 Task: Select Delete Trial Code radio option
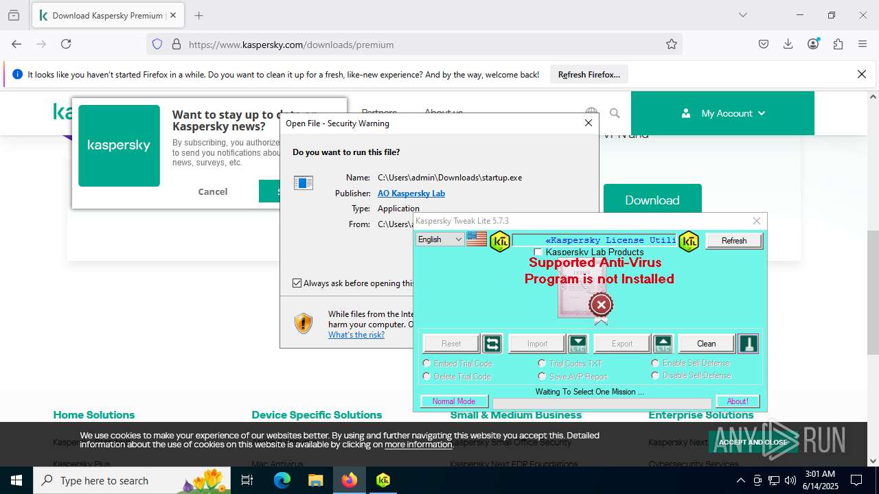click(427, 376)
